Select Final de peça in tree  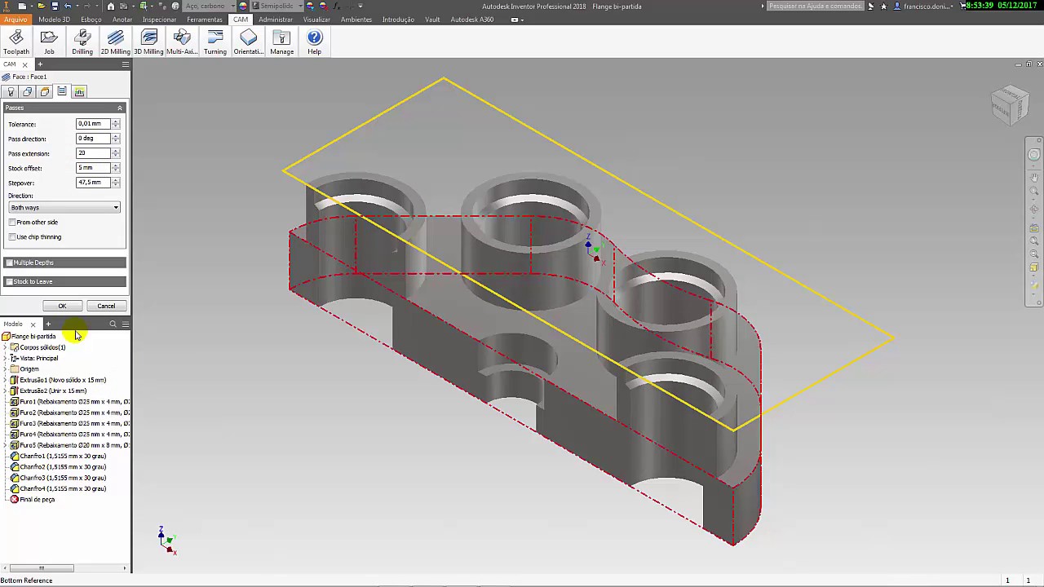pos(33,500)
